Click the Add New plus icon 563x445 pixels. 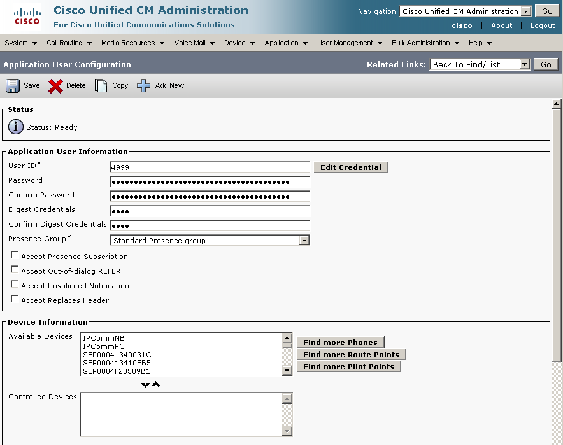click(x=144, y=86)
